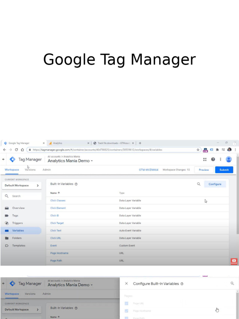This screenshot has width=239, height=319.
Task: Click the Tag Manager logo above the Built-In Variables table
Action: point(12,159)
